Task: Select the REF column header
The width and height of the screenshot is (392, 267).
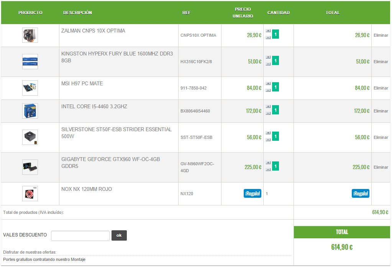Action: pos(187,13)
